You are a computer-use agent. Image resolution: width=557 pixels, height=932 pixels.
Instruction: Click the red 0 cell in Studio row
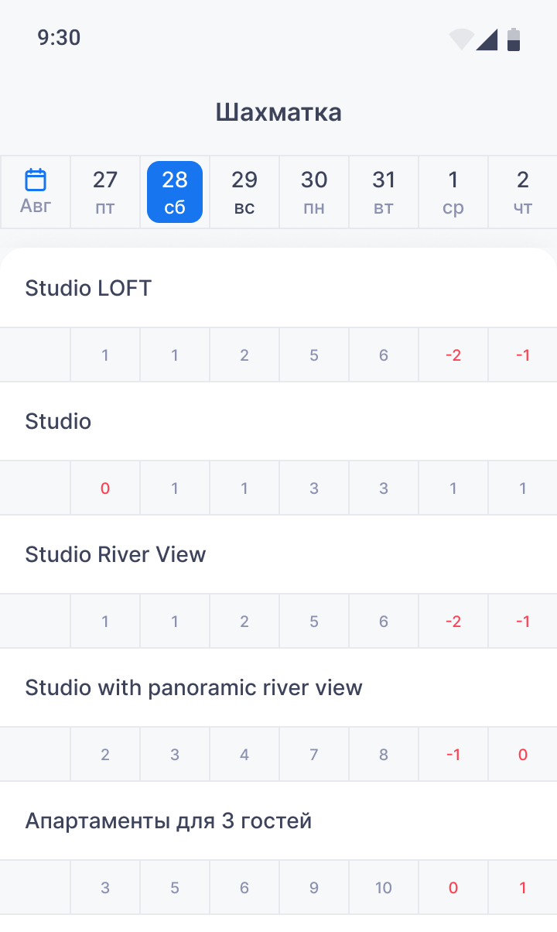click(x=105, y=488)
